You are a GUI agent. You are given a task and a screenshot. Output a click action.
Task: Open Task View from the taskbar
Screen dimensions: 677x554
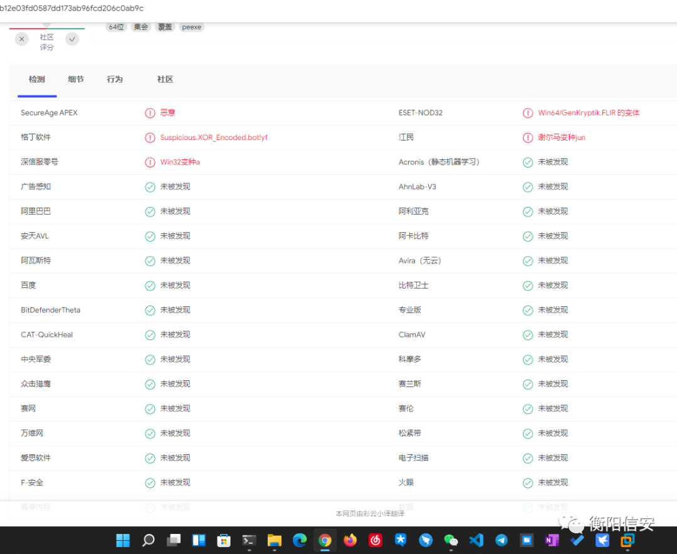click(174, 540)
